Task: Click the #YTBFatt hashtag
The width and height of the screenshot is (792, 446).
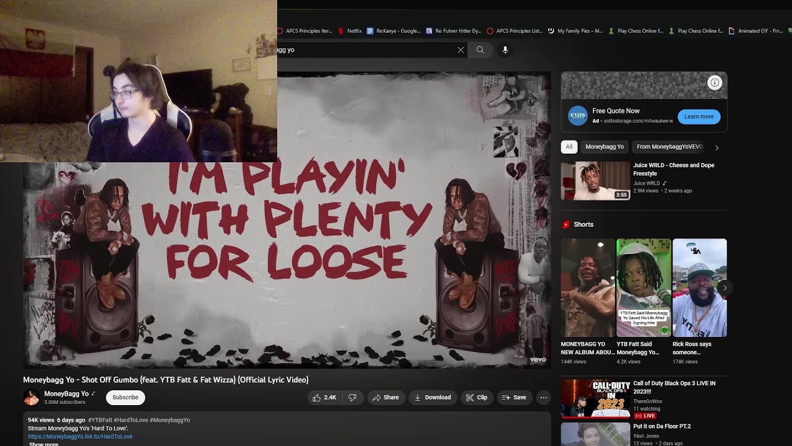Action: 100,420
